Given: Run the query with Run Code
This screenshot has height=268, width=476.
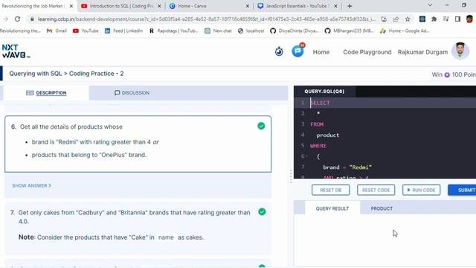Looking at the screenshot, I should (422, 190).
